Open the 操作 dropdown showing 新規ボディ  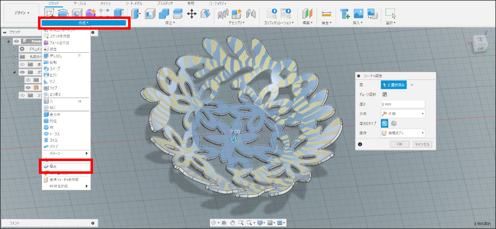click(403, 133)
